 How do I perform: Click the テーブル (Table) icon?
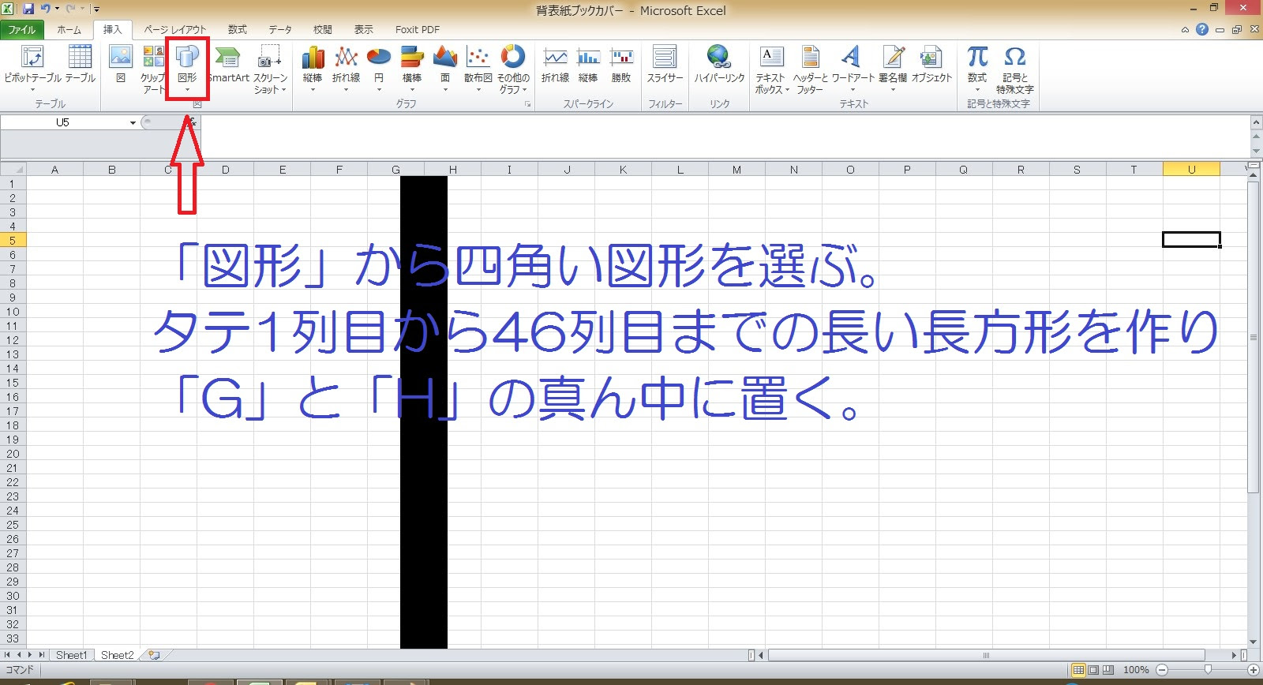(80, 65)
